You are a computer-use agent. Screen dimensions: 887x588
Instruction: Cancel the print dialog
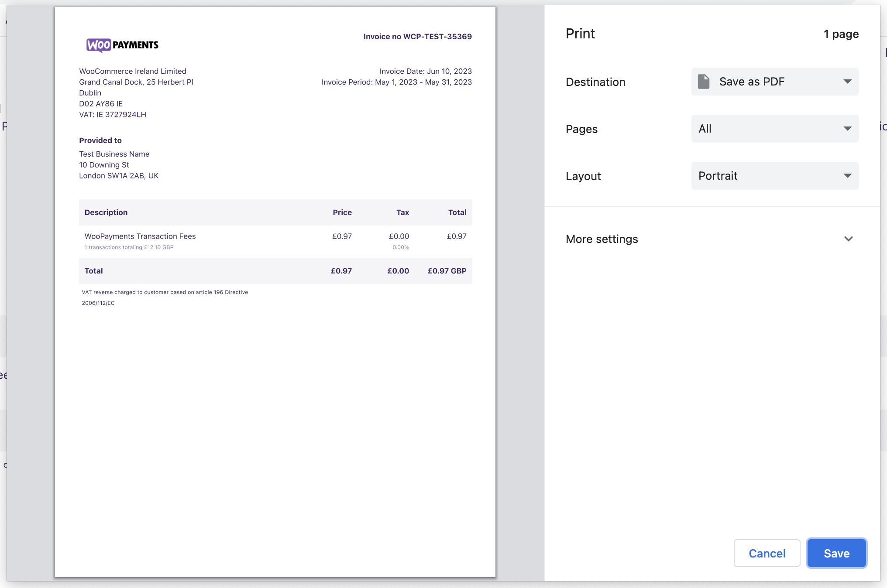point(767,553)
